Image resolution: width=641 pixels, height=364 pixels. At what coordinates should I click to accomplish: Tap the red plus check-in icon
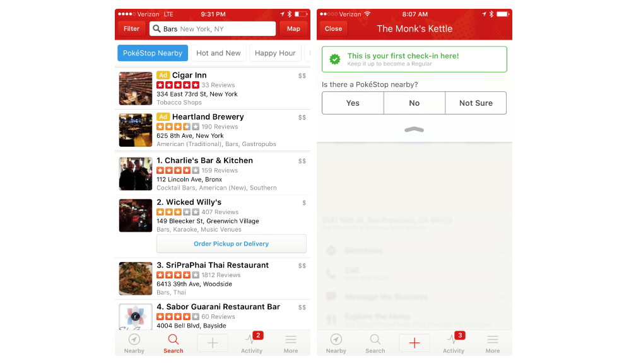click(x=415, y=343)
